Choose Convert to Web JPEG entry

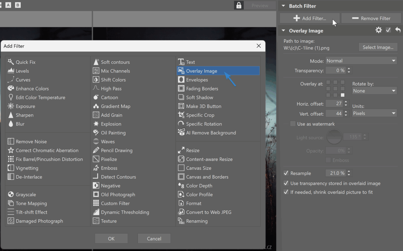point(208,212)
